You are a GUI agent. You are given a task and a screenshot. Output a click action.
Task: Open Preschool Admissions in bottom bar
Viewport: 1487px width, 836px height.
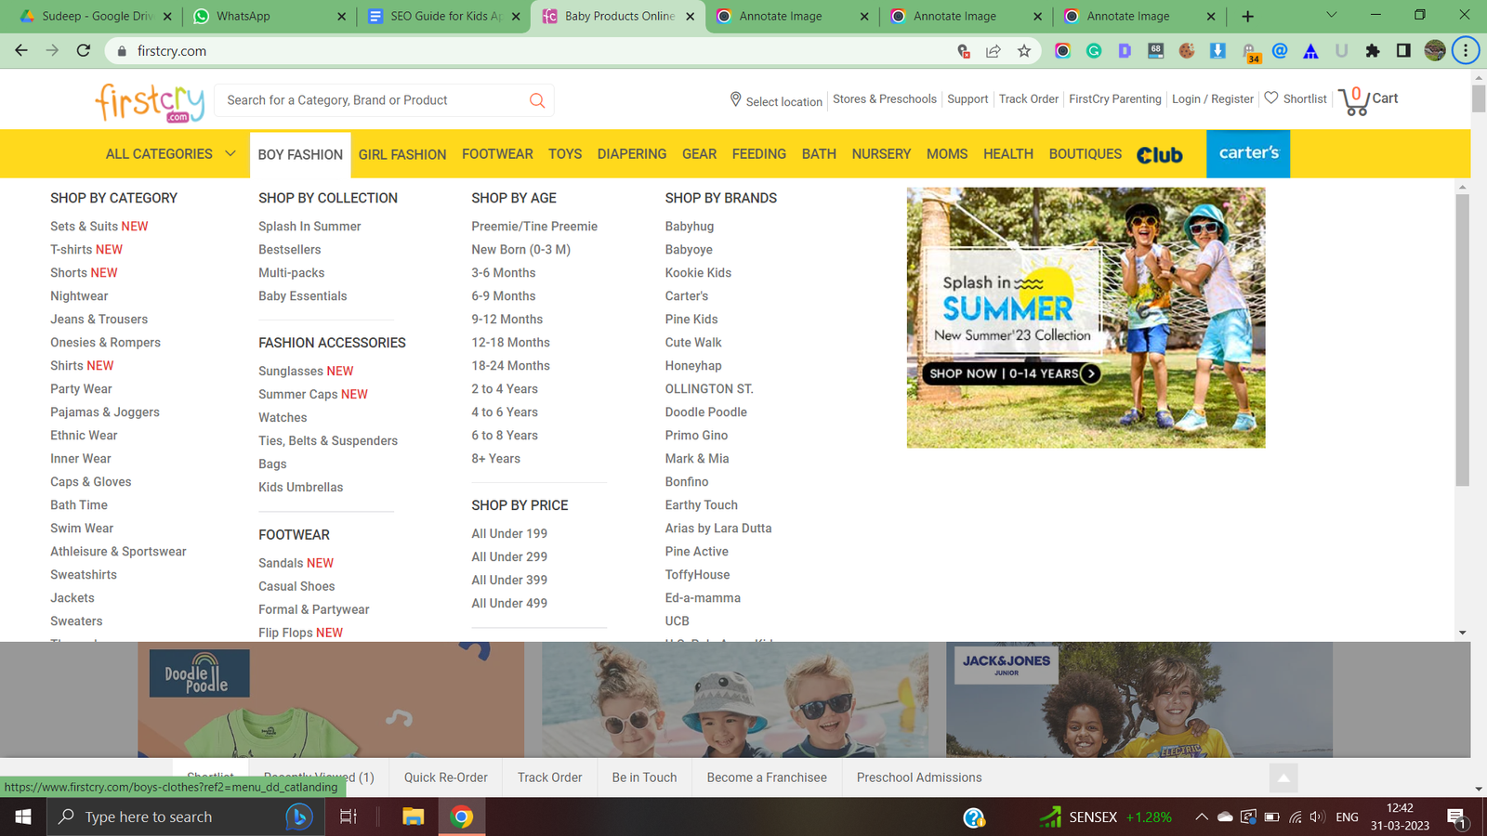click(x=919, y=777)
